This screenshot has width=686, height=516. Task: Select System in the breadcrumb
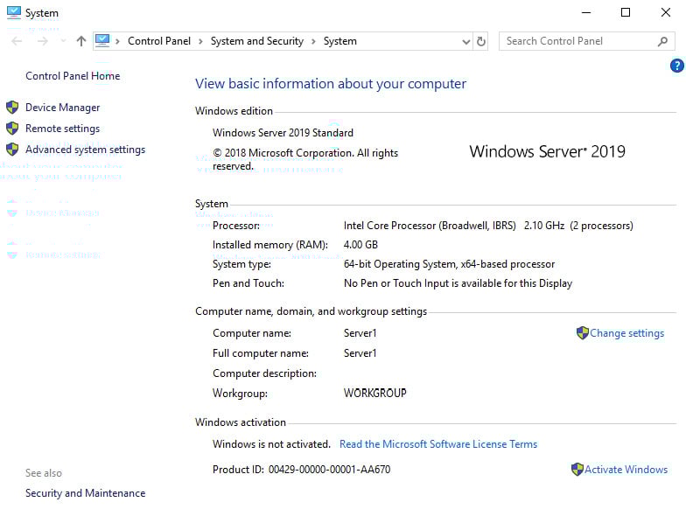339,41
